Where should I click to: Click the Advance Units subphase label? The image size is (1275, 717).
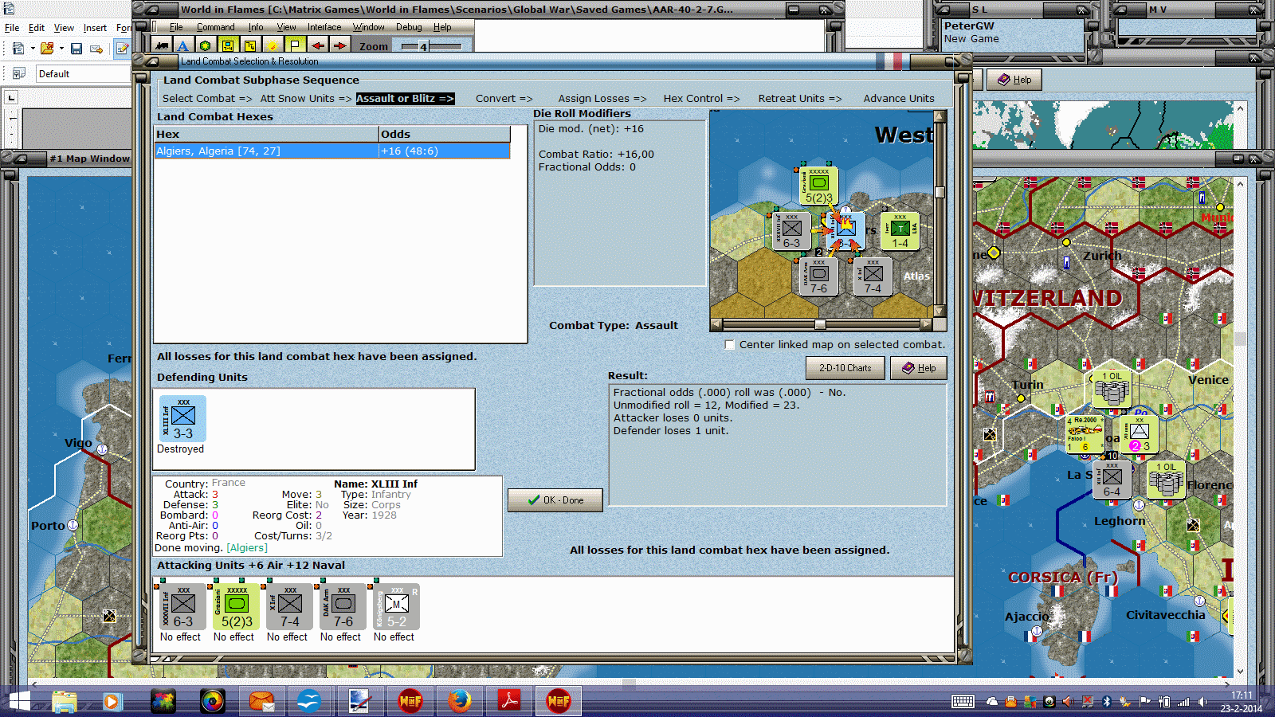(x=899, y=99)
